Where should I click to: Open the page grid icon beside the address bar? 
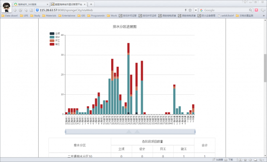(31, 10)
